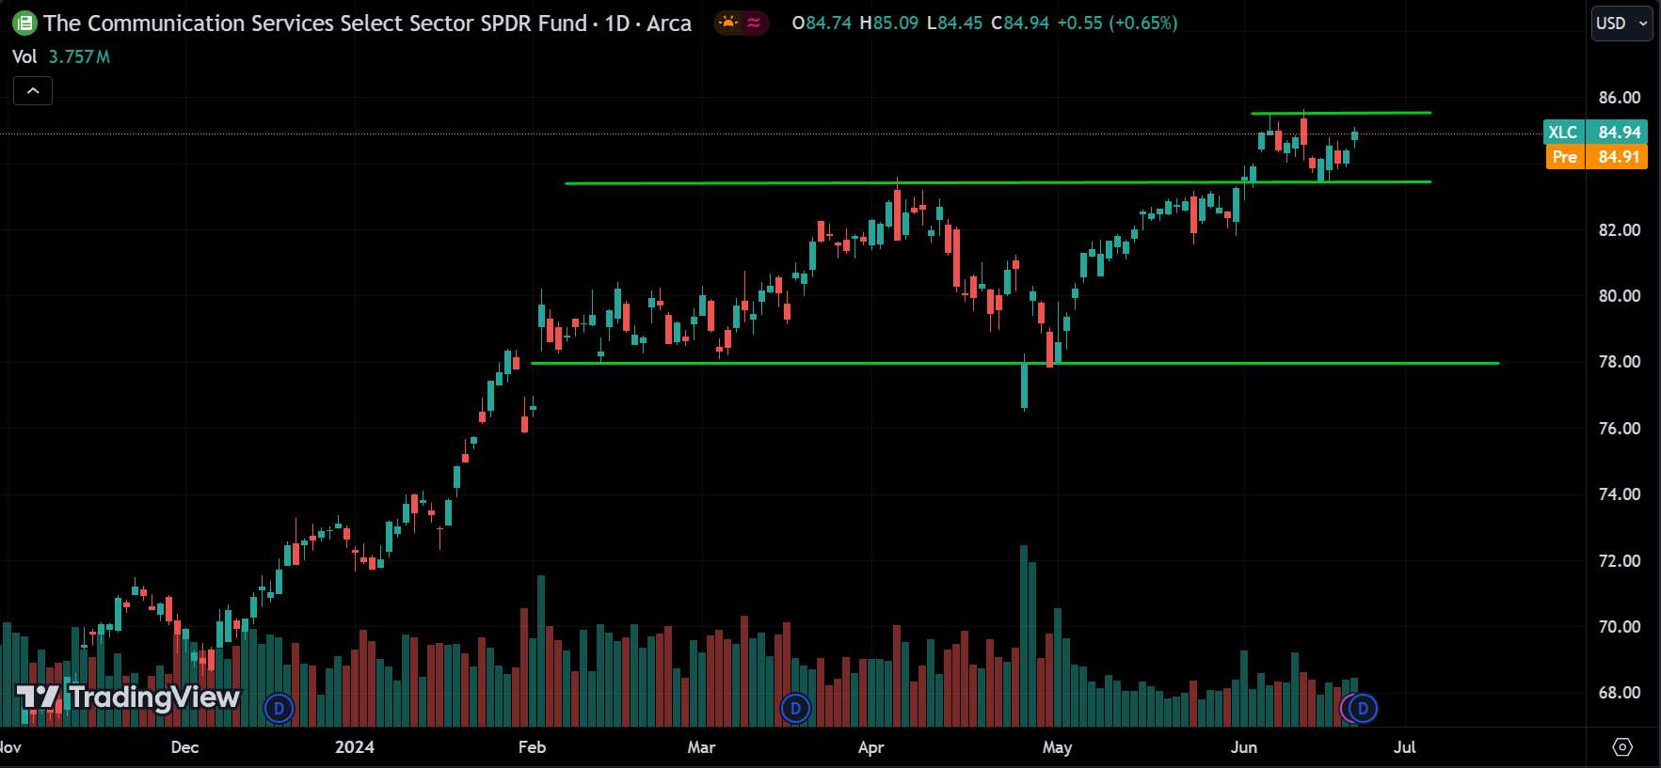Image resolution: width=1661 pixels, height=768 pixels.
Task: Click the Jul time axis label
Action: click(1405, 747)
